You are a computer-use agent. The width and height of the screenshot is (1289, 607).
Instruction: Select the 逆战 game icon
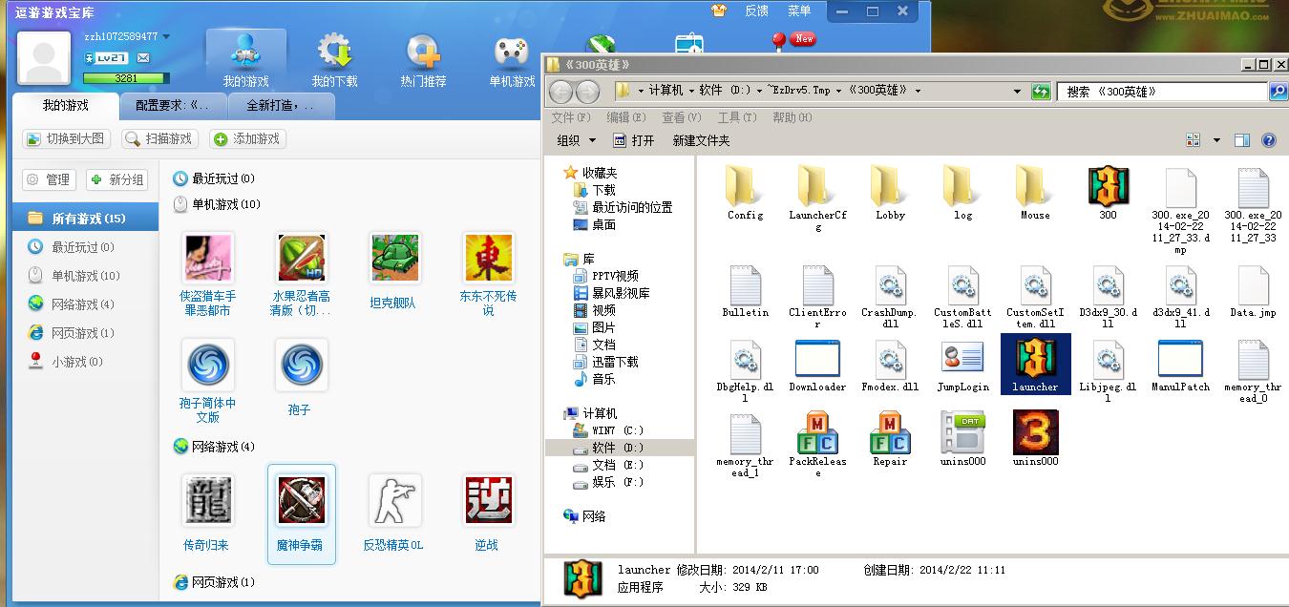[x=489, y=500]
